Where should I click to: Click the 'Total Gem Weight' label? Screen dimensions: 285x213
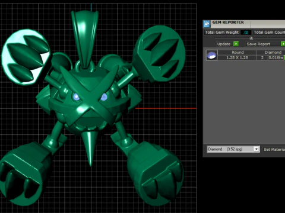point(221,33)
